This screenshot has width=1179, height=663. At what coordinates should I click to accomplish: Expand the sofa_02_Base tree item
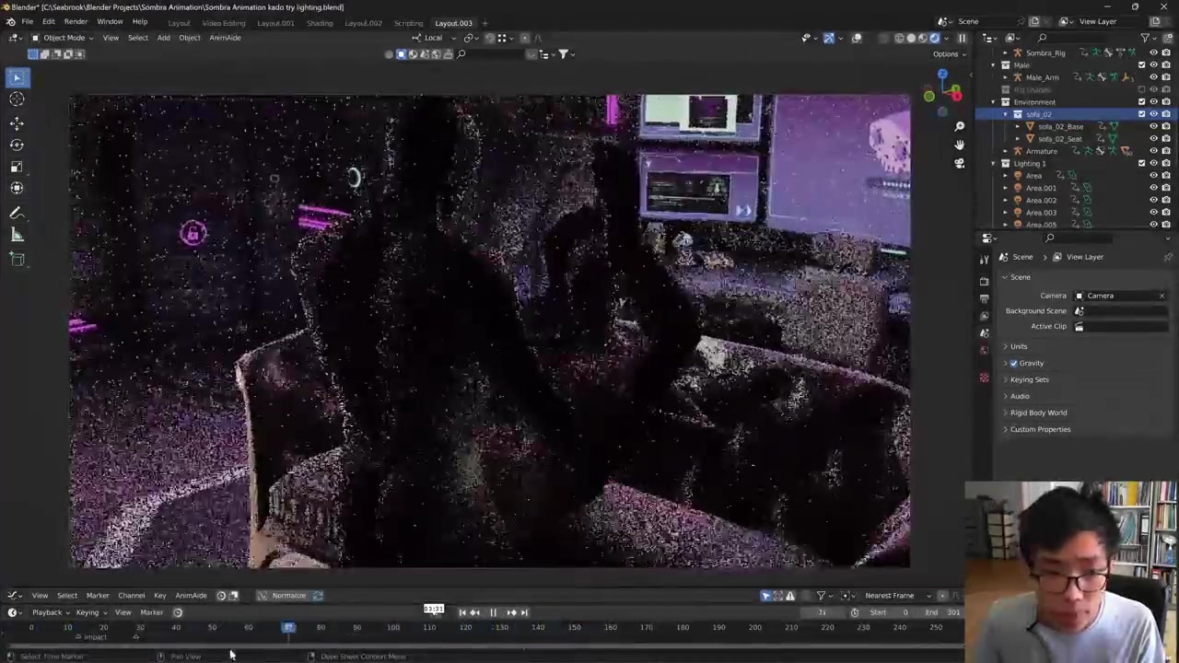(1018, 126)
